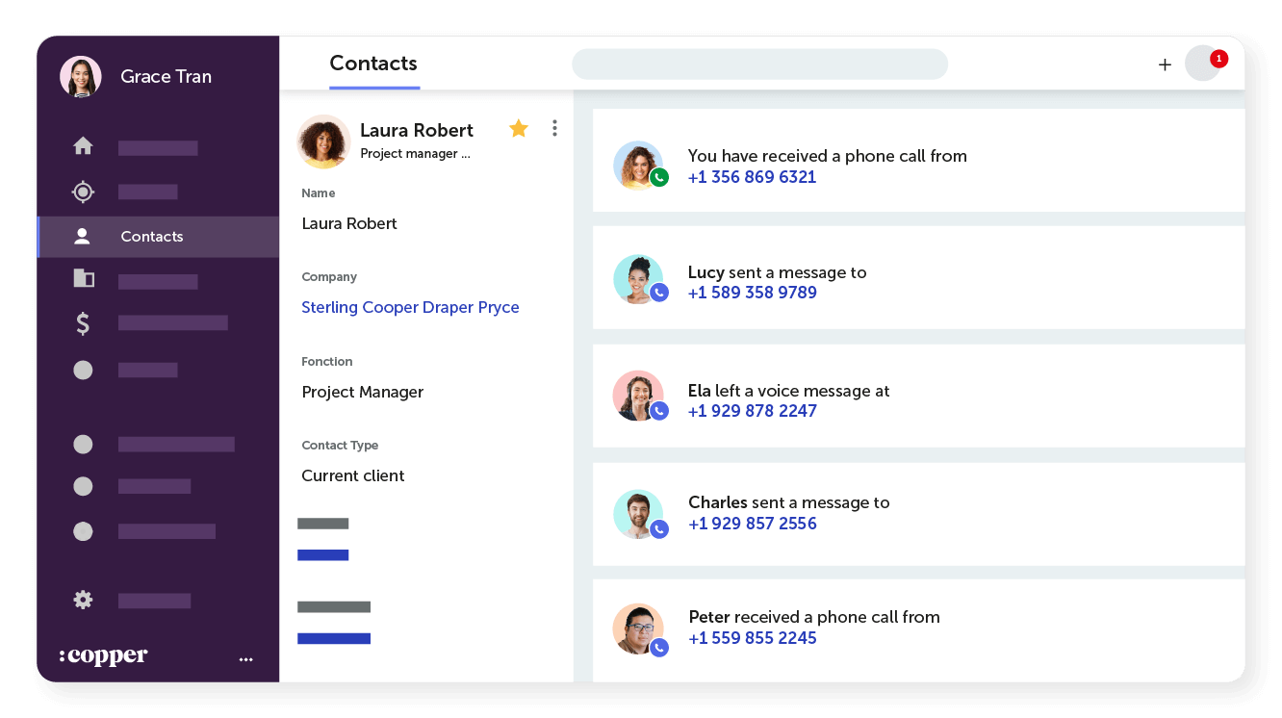The width and height of the screenshot is (1282, 718).
Task: Open the Leads crosshair icon in the sidebar
Action: pyautogui.click(x=83, y=192)
